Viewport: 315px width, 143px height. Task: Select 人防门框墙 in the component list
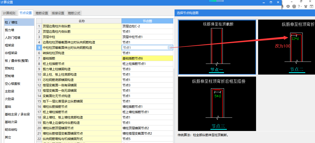(19, 38)
